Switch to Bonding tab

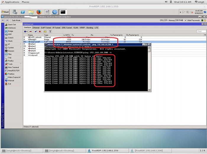pyautogui.click(x=90, y=28)
